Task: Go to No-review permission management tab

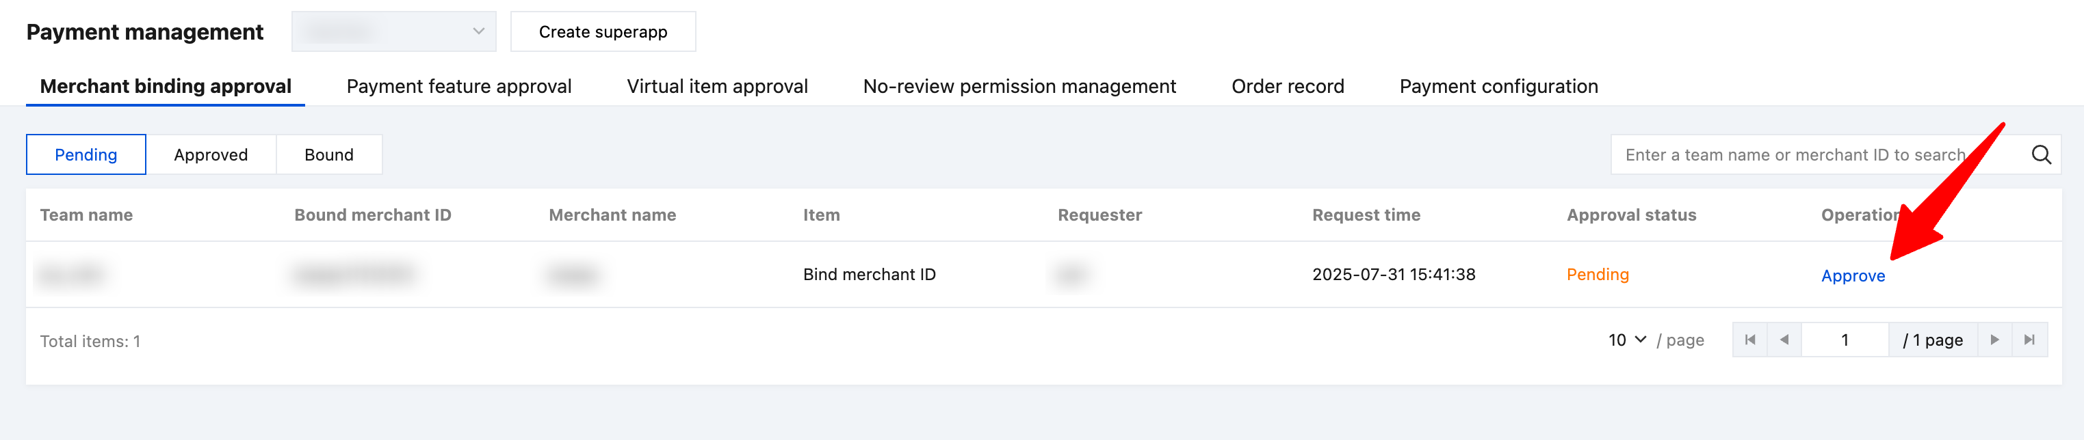Action: (1019, 86)
